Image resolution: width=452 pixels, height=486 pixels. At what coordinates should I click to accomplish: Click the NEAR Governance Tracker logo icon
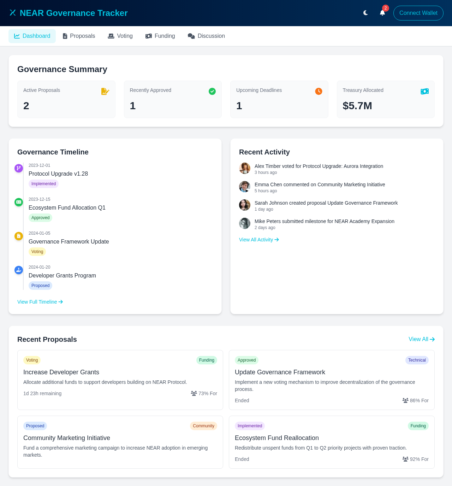tap(13, 13)
